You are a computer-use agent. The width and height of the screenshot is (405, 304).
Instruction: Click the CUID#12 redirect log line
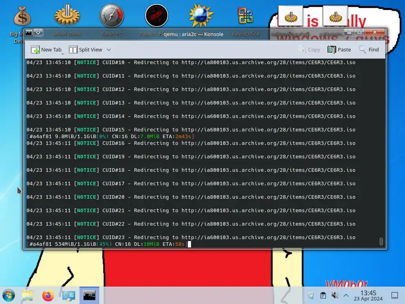coord(191,89)
